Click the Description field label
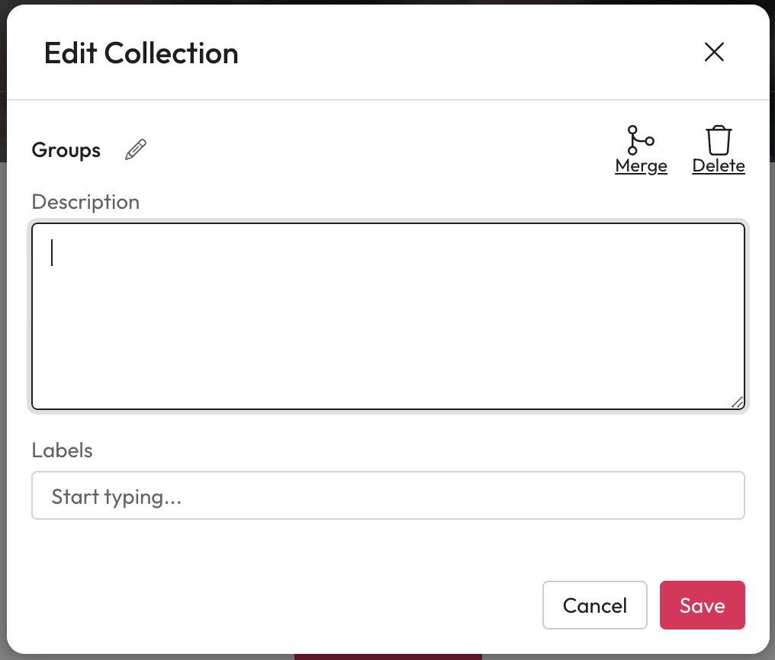775x660 pixels. coord(85,202)
